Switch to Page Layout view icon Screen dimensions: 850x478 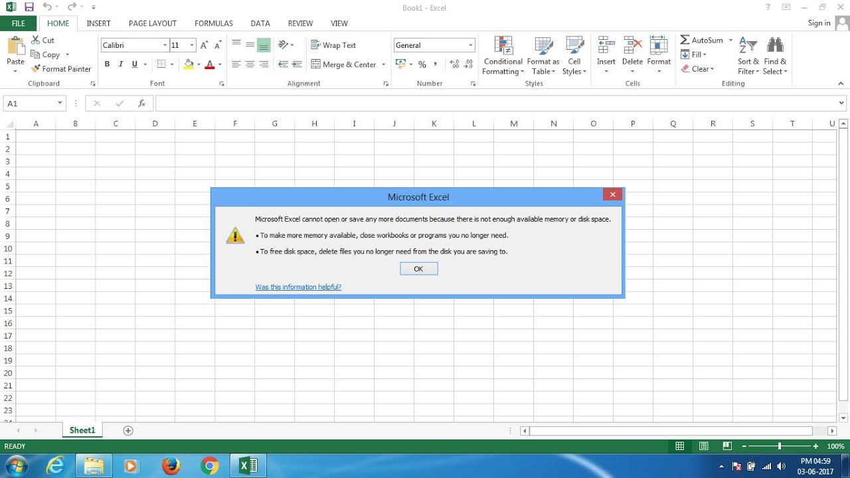click(704, 447)
